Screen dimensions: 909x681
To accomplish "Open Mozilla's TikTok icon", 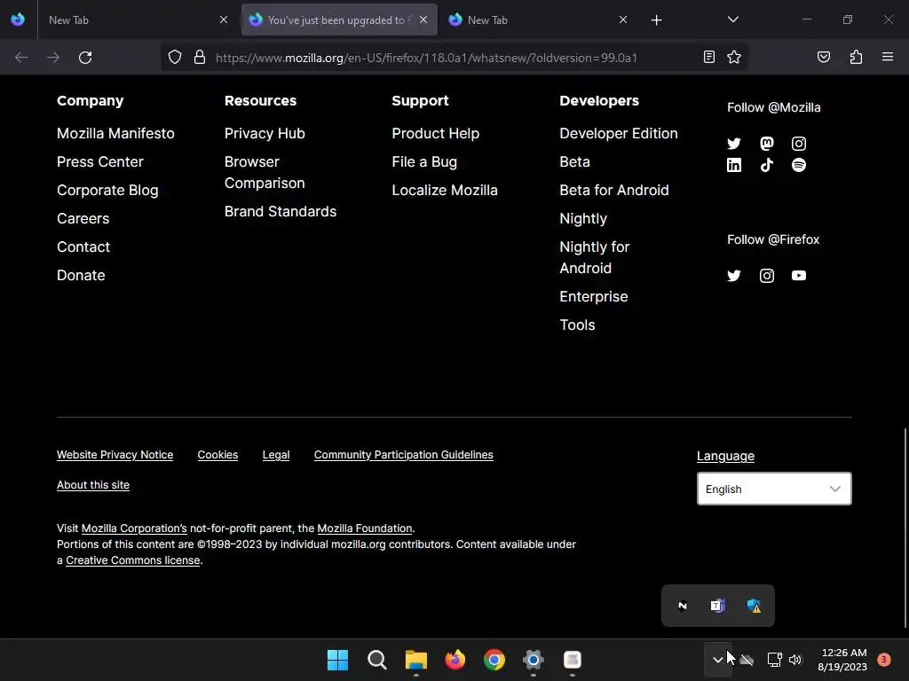I will pyautogui.click(x=766, y=165).
